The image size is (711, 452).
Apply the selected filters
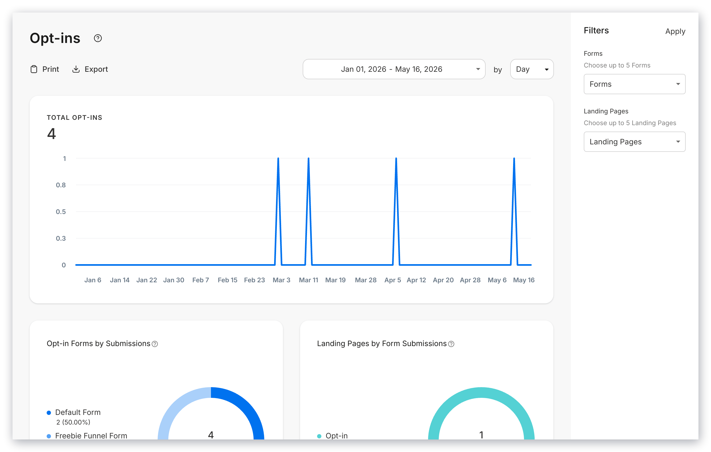(x=675, y=31)
